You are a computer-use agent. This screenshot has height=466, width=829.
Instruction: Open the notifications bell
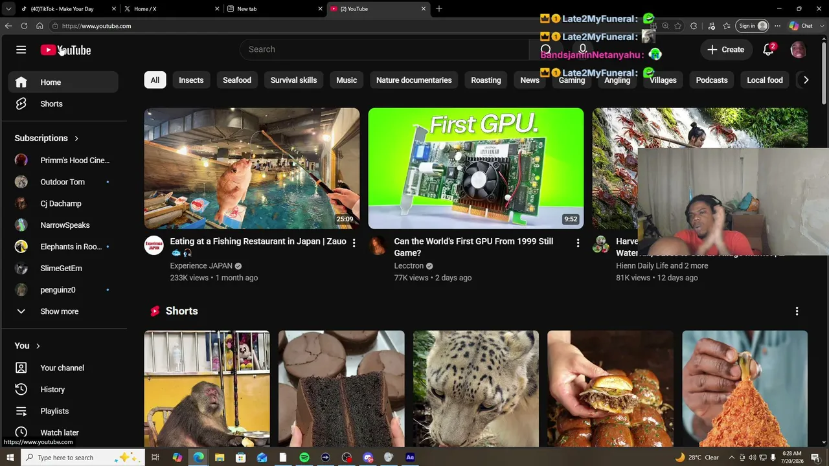point(768,50)
